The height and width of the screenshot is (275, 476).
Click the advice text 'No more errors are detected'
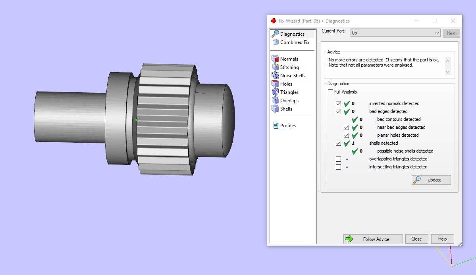click(x=357, y=60)
